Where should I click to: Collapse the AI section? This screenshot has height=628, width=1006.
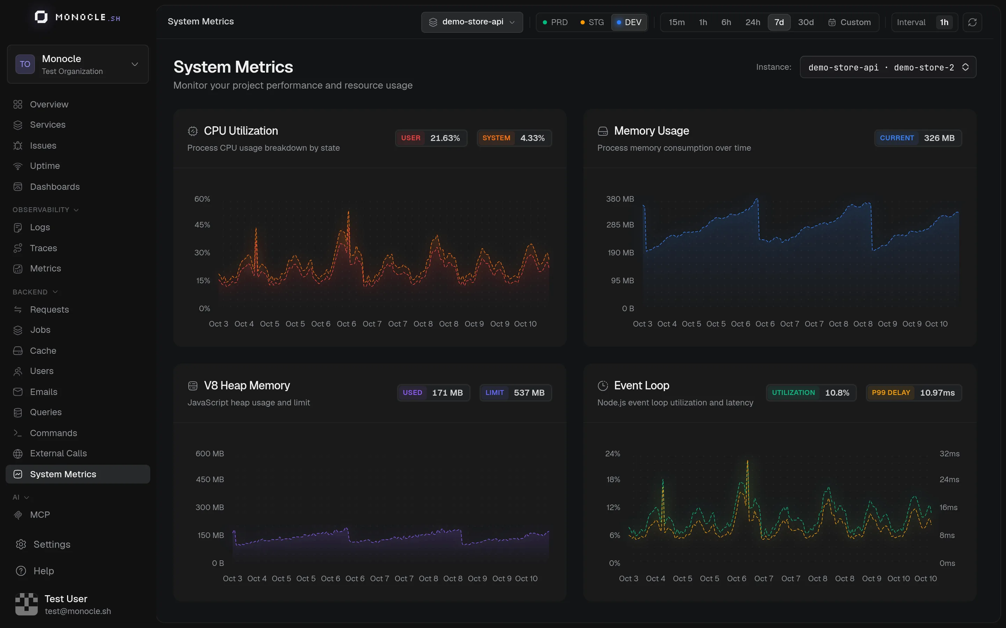21,498
